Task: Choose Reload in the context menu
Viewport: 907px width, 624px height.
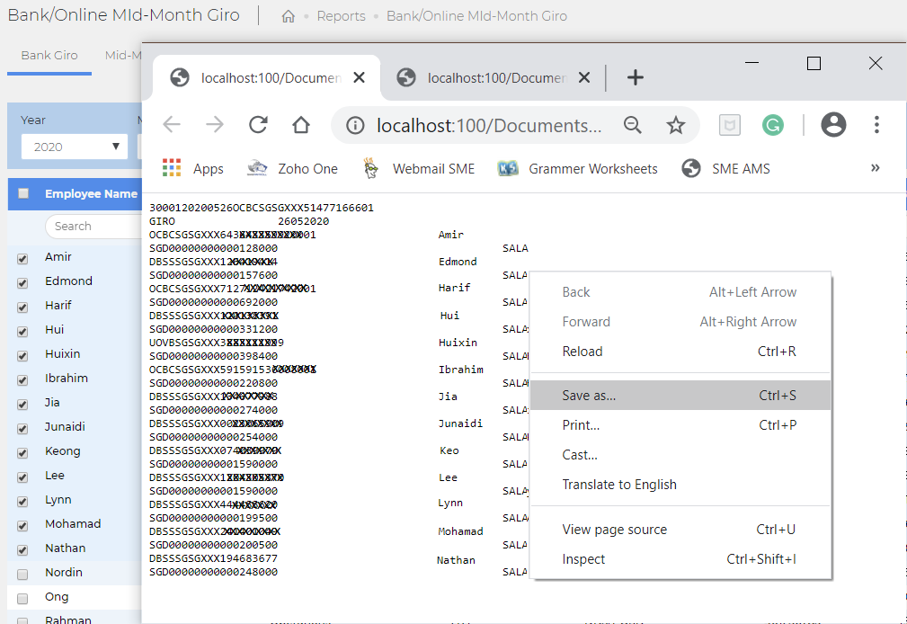Action: pyautogui.click(x=680, y=352)
